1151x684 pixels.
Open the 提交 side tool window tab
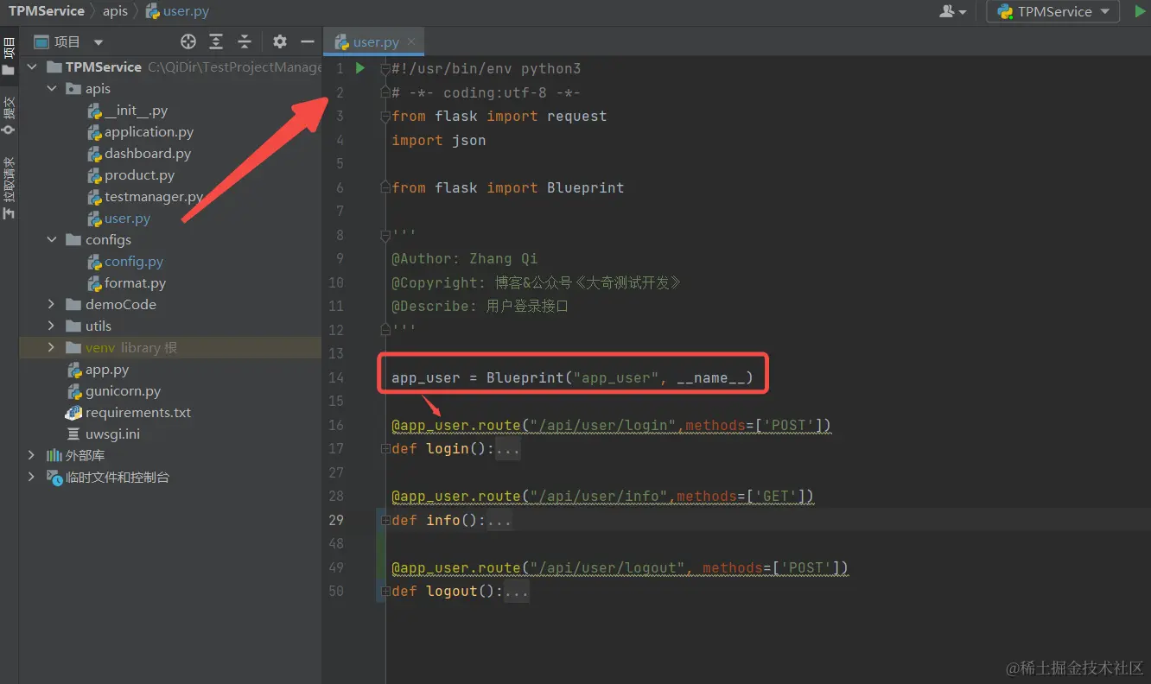pos(9,115)
